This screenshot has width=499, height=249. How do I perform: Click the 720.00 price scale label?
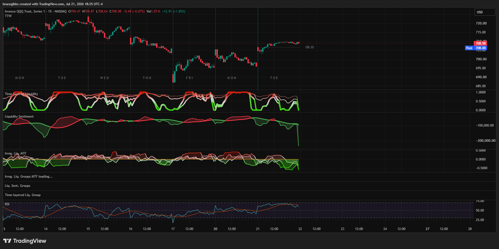click(x=481, y=23)
